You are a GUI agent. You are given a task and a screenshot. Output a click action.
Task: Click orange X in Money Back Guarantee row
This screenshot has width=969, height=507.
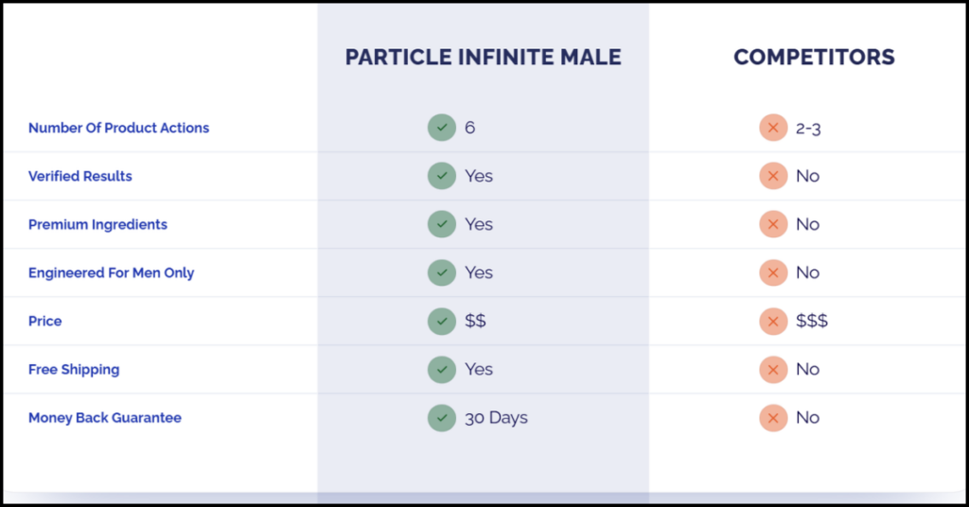(x=773, y=418)
